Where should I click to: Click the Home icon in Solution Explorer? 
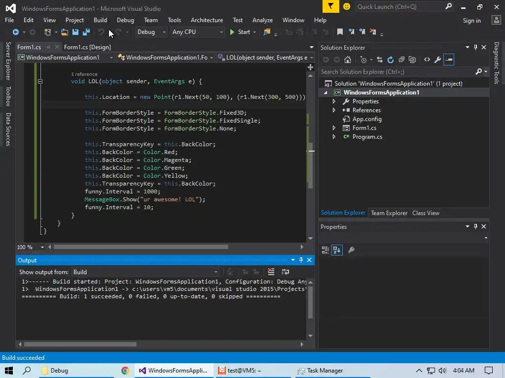click(348, 60)
